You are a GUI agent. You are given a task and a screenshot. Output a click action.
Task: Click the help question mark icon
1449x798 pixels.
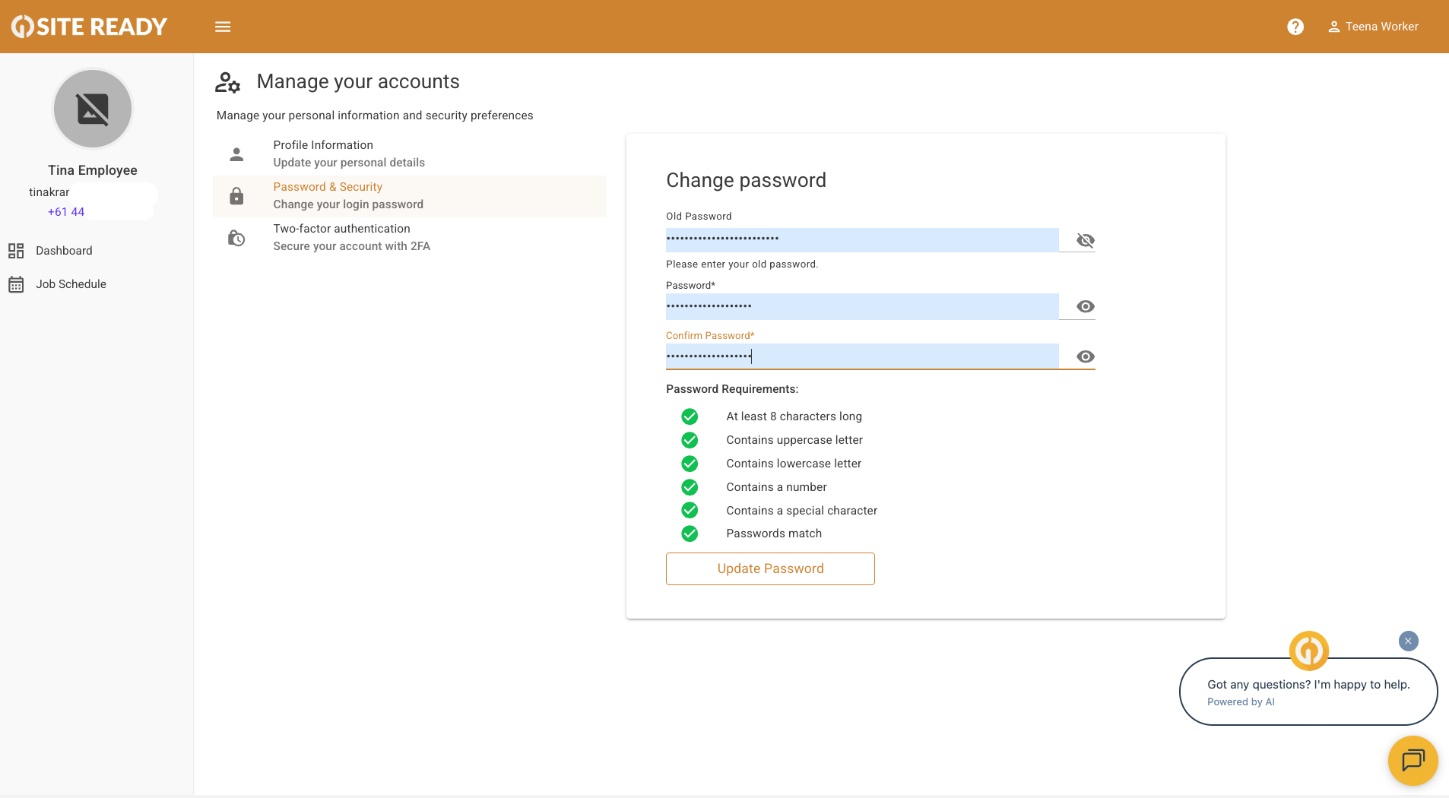click(1295, 27)
